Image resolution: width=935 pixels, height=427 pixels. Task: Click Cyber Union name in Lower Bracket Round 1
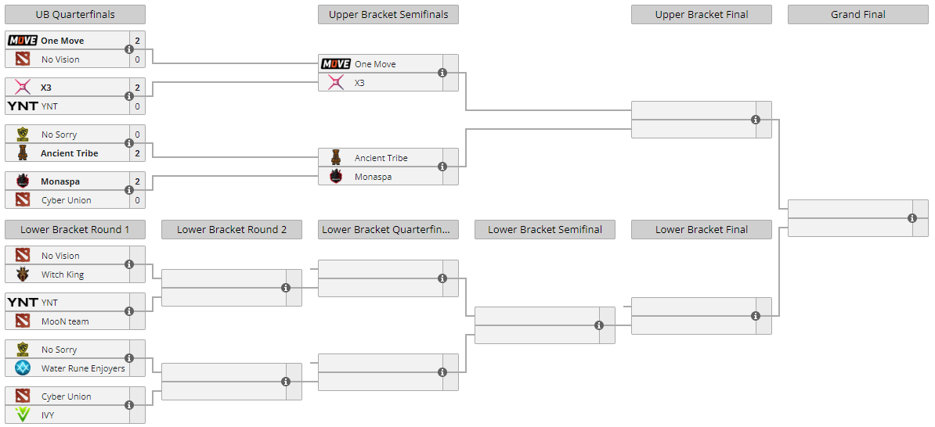point(66,396)
